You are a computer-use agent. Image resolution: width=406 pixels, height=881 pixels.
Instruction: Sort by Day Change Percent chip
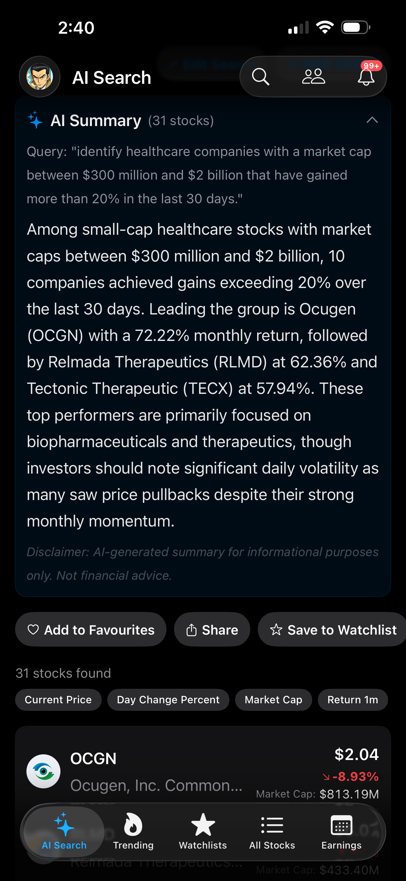(x=168, y=700)
